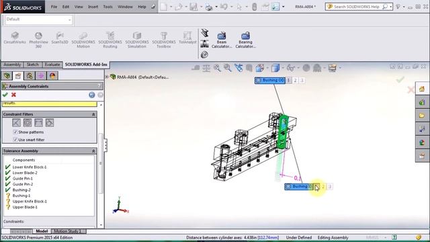Select the distance constraint filter icon

tap(38, 123)
